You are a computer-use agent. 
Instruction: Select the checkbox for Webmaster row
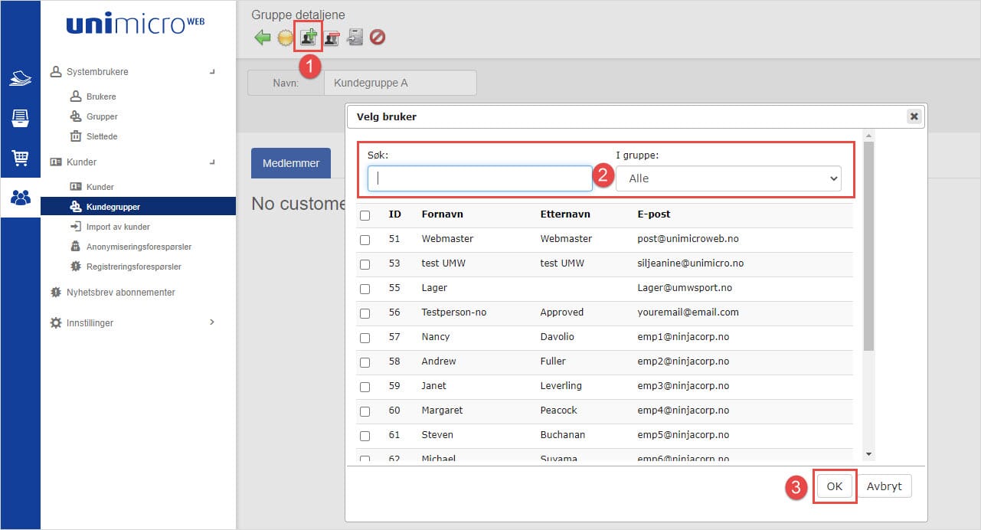click(x=365, y=240)
